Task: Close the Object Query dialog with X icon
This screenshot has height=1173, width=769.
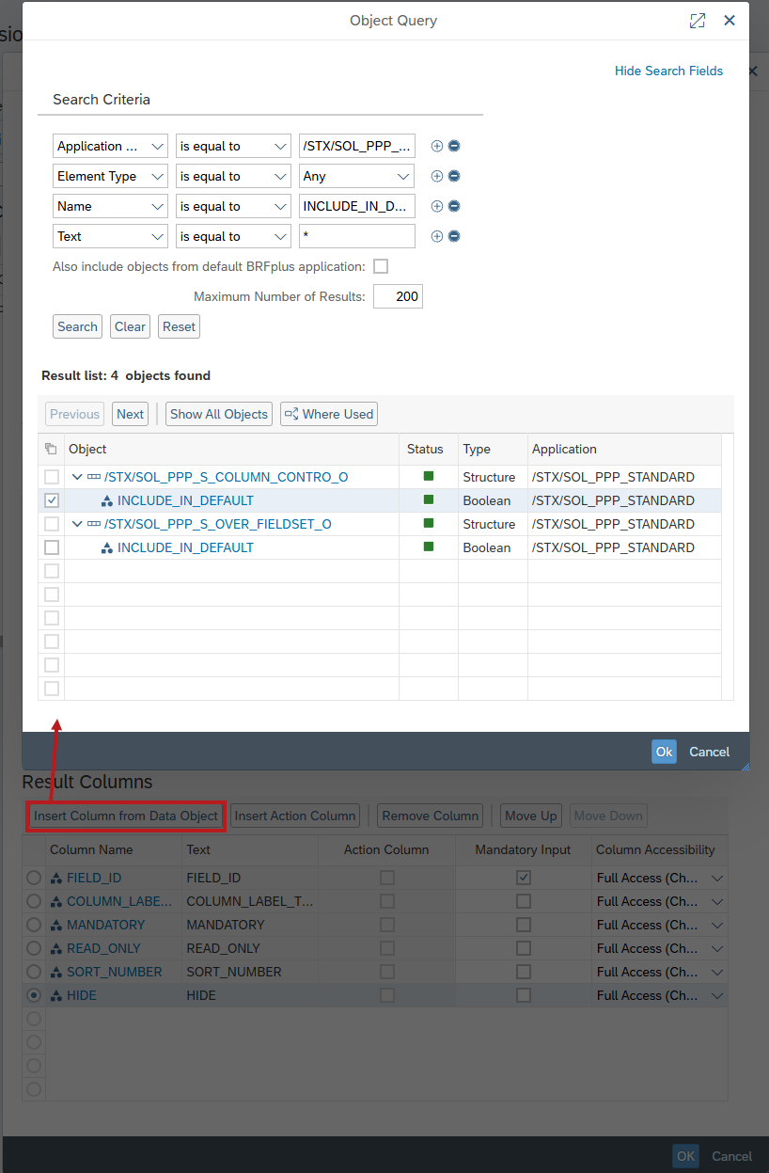Action: (x=730, y=21)
